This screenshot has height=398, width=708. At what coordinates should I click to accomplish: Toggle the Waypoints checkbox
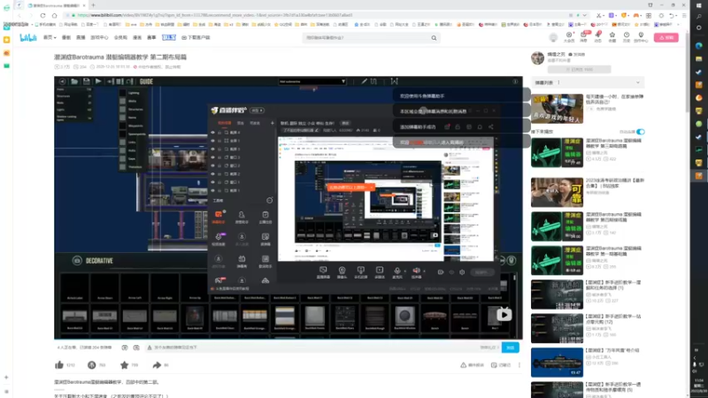pos(122,126)
